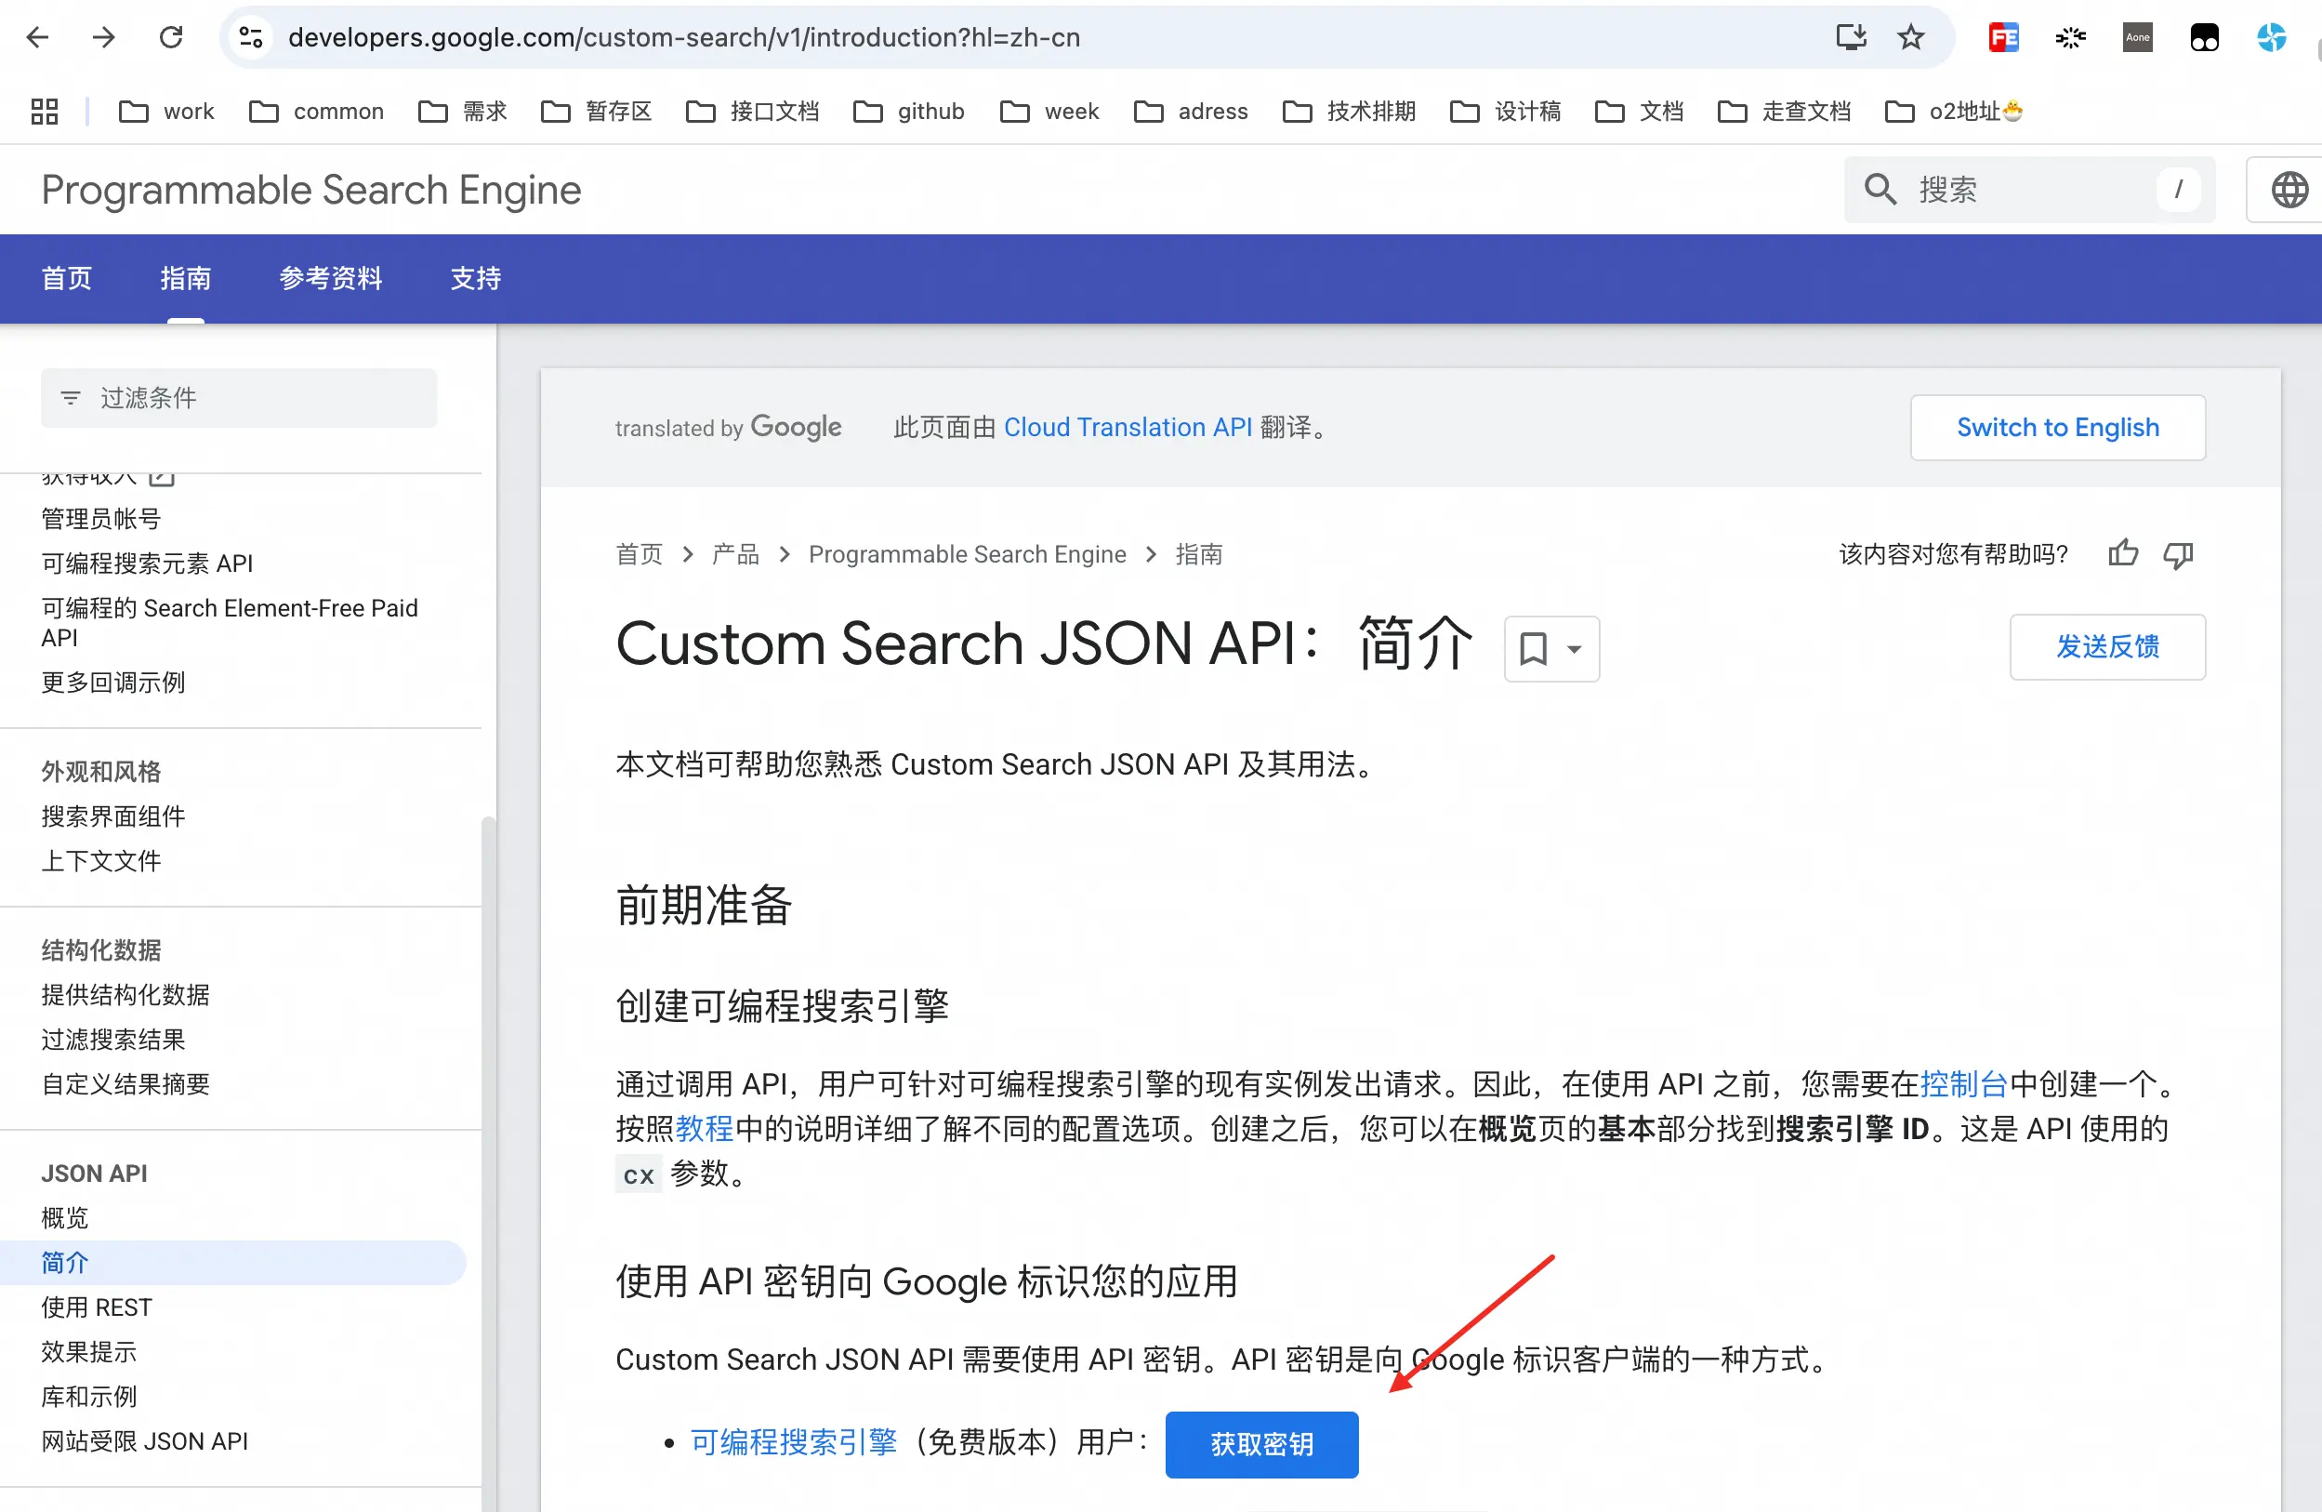Open the 走查文档 bookmarks folder
Viewport: 2322px width, 1512px height.
[1784, 112]
